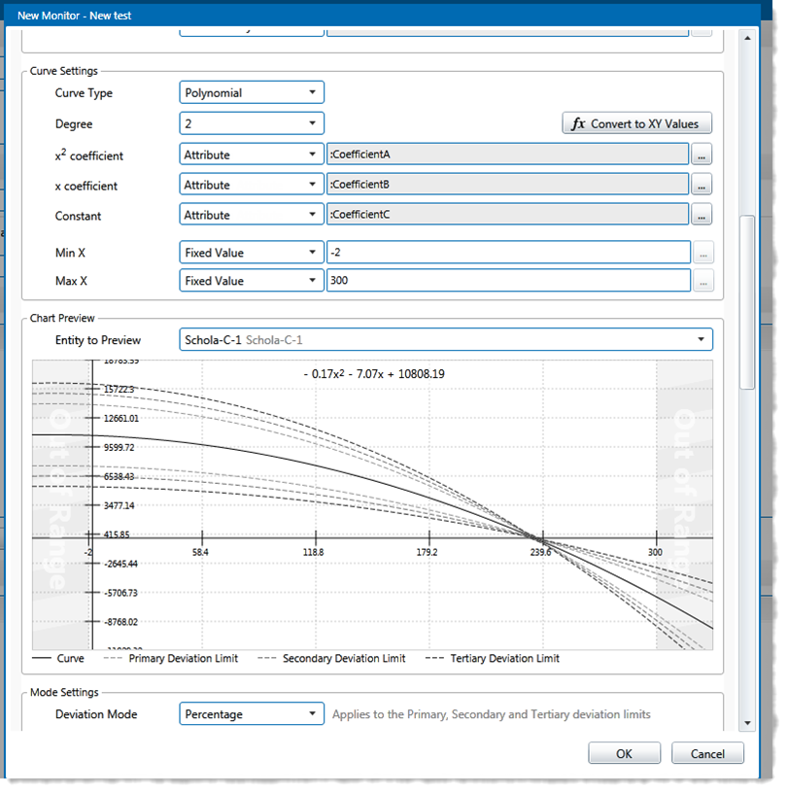Open the Entity to Preview dropdown

446,340
